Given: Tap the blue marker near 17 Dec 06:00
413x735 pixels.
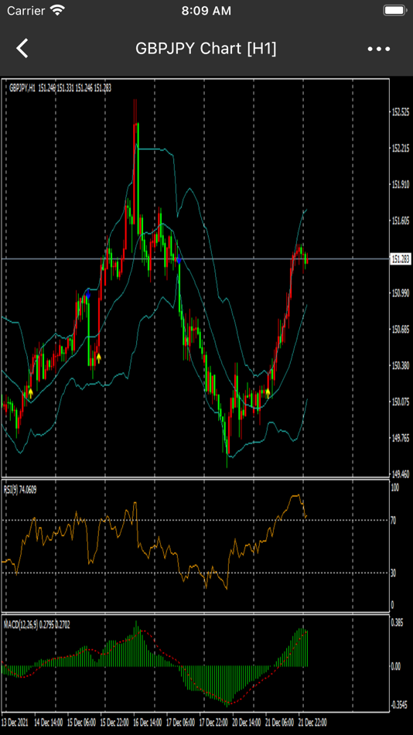Looking at the screenshot, I should [x=179, y=258].
